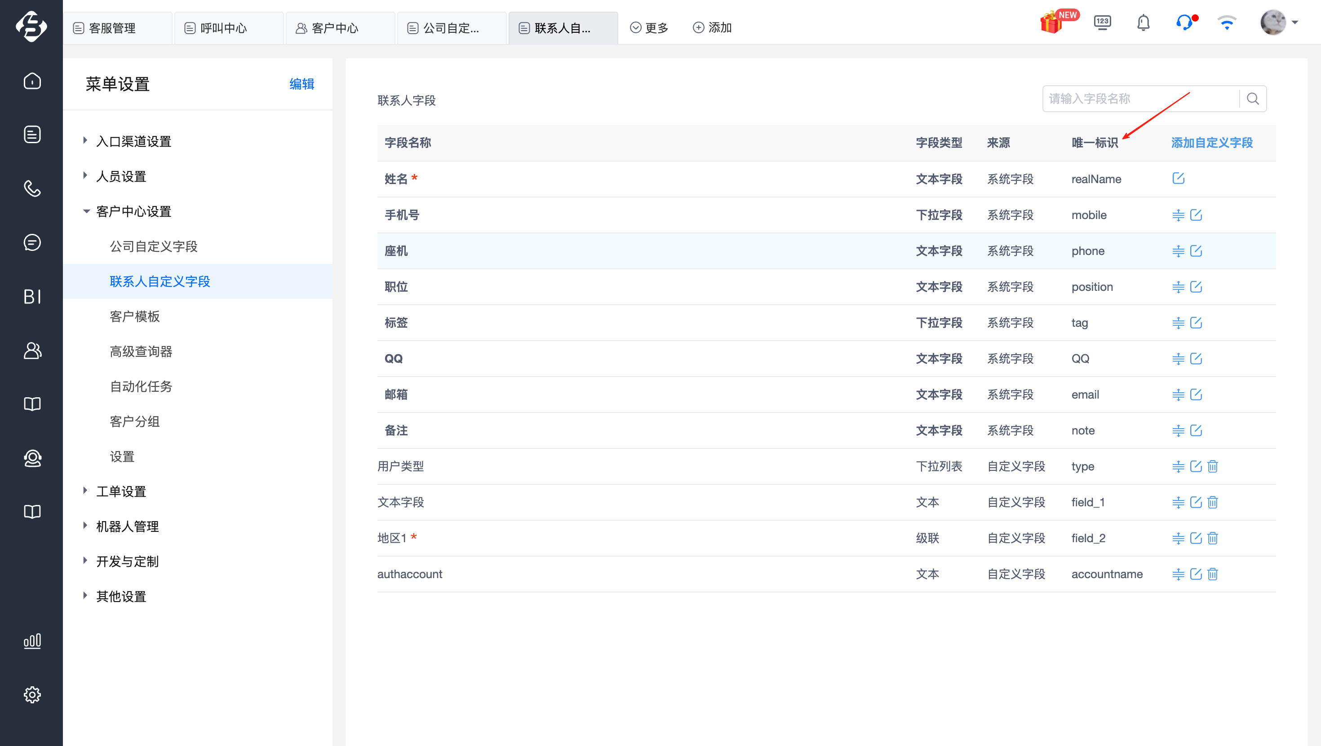The width and height of the screenshot is (1321, 746).
Task: Open the 更多 tabs dropdown
Action: tap(649, 28)
